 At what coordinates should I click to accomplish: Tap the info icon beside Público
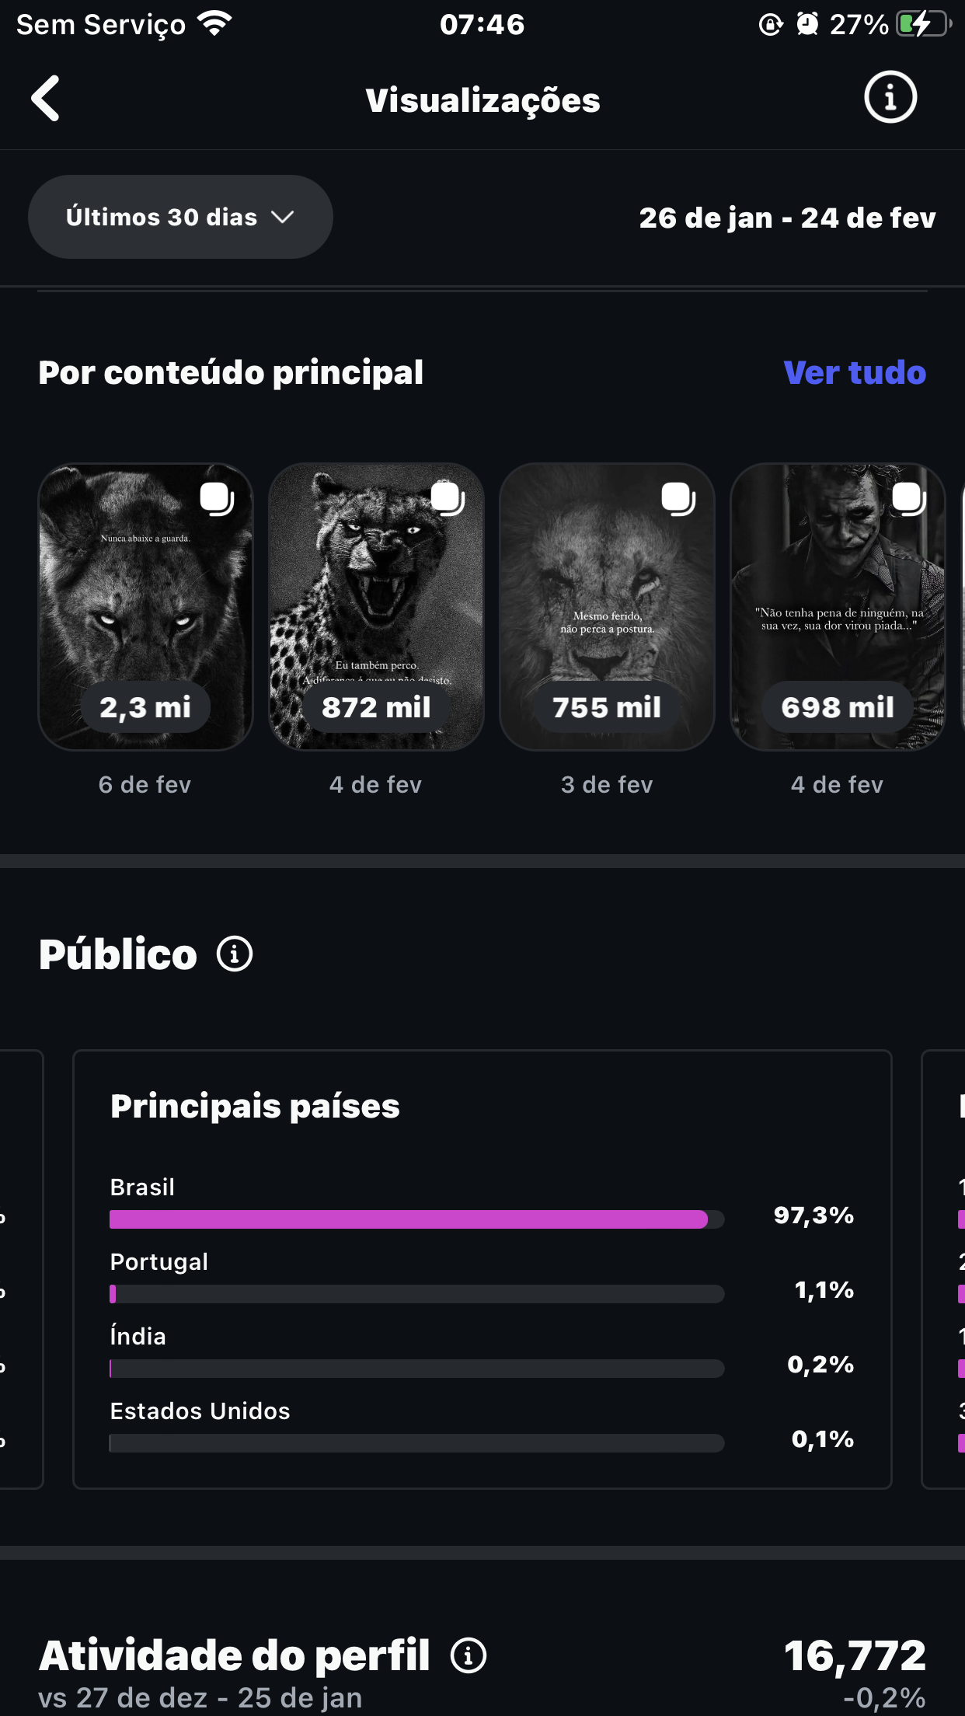click(x=235, y=954)
